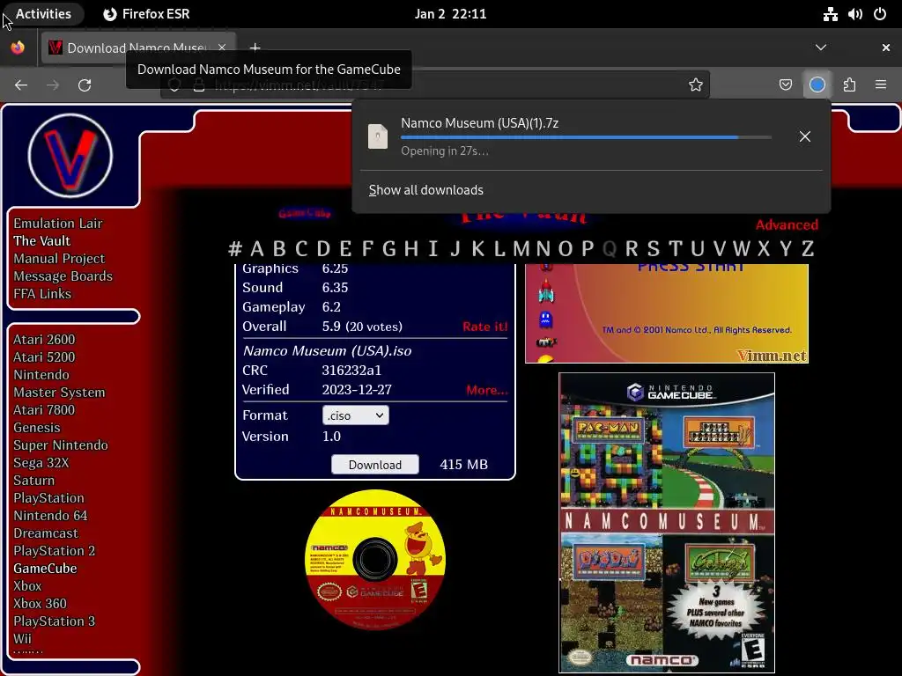
Task: Open the Firefox ESR app menu
Action: point(147,14)
